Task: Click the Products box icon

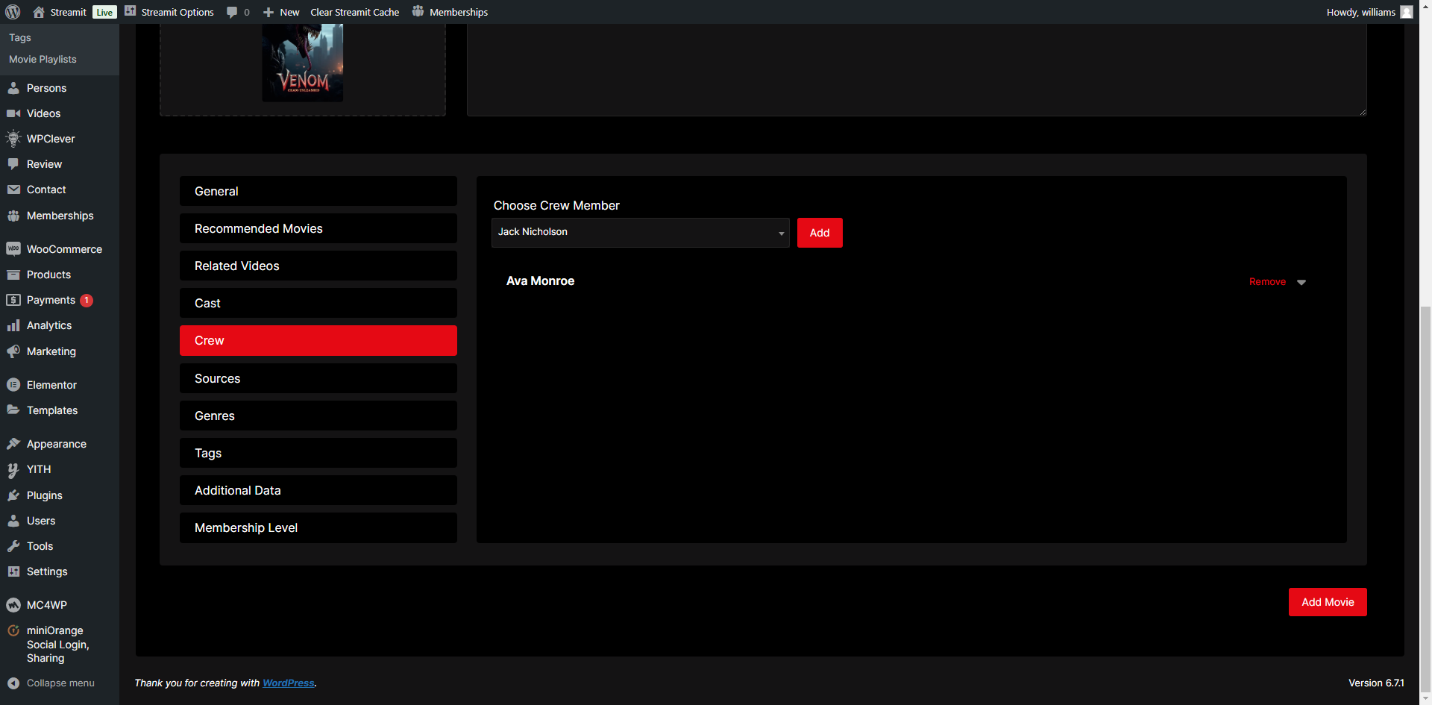Action: point(13,275)
